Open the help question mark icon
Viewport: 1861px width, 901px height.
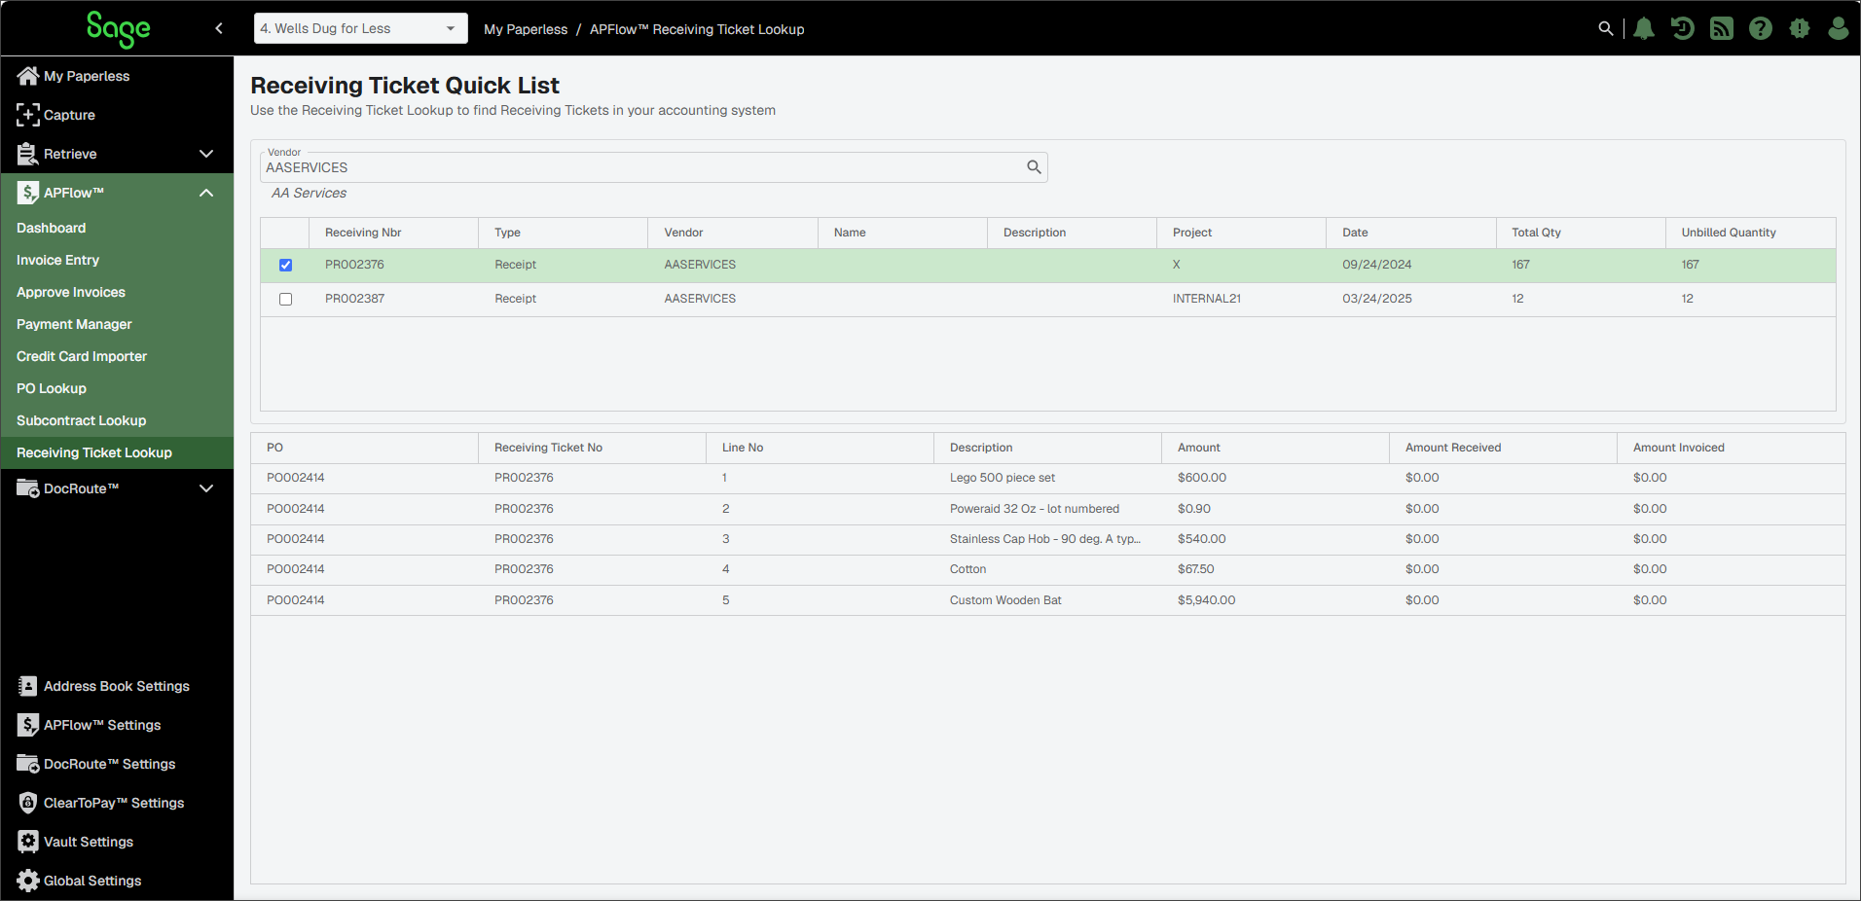[x=1761, y=29]
